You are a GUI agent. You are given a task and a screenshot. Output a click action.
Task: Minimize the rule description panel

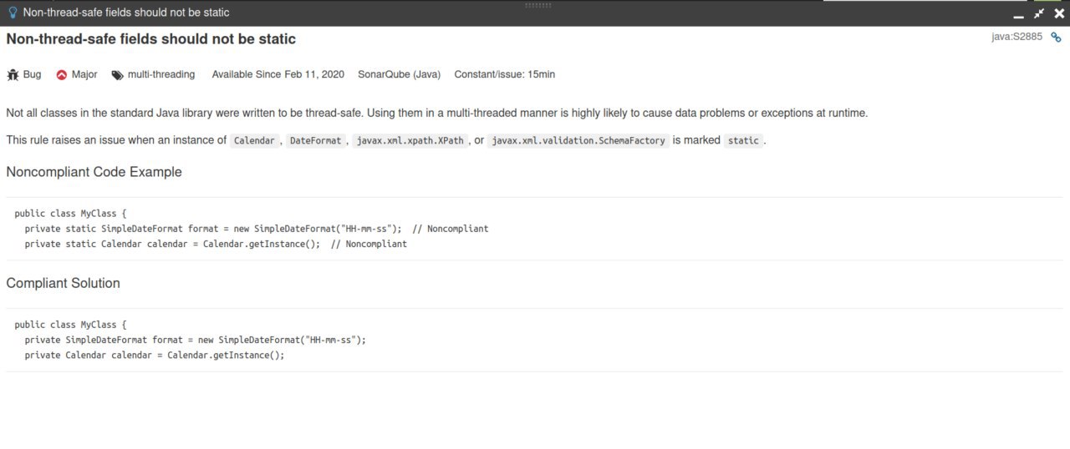[1019, 14]
